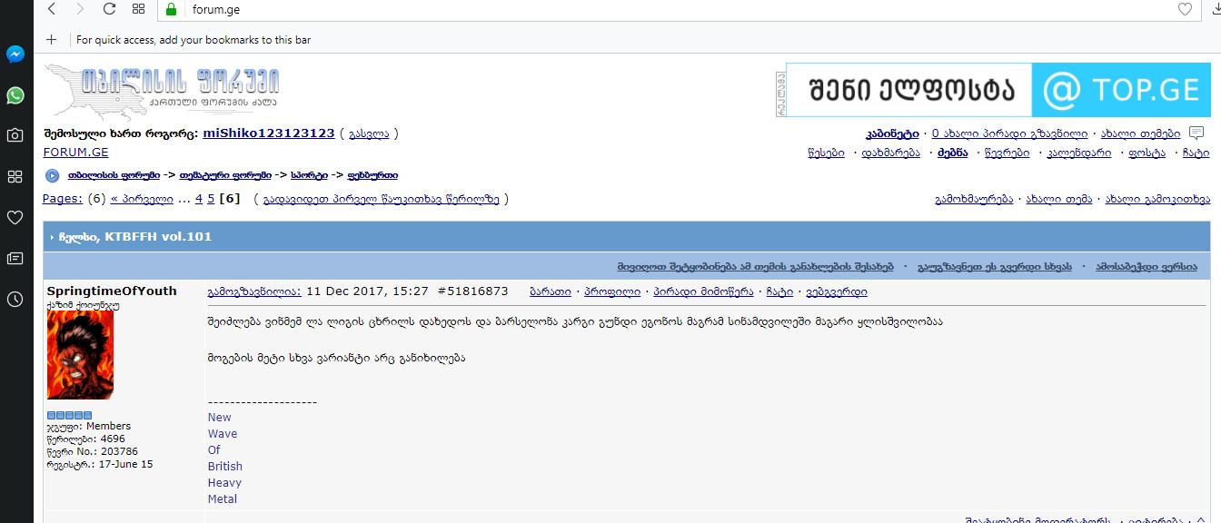Image resolution: width=1221 pixels, height=523 pixels.
Task: Open კაბინეტი user control panel
Action: pos(892,133)
